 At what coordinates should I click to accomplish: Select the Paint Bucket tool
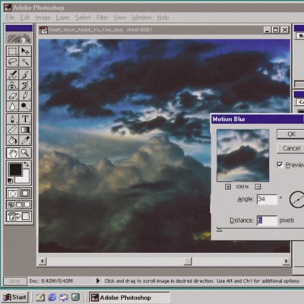(12, 140)
